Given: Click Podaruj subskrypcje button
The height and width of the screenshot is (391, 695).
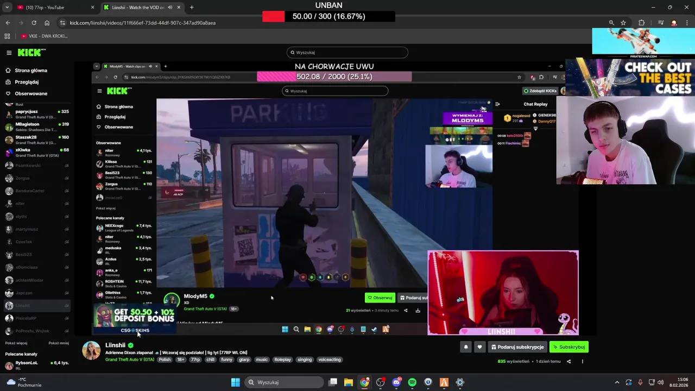Looking at the screenshot, I should click(517, 347).
